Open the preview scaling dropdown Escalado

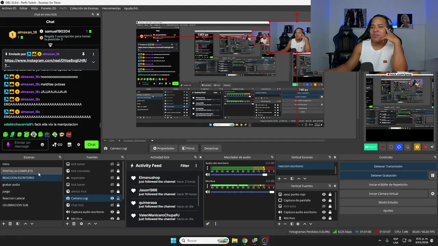(x=152, y=140)
